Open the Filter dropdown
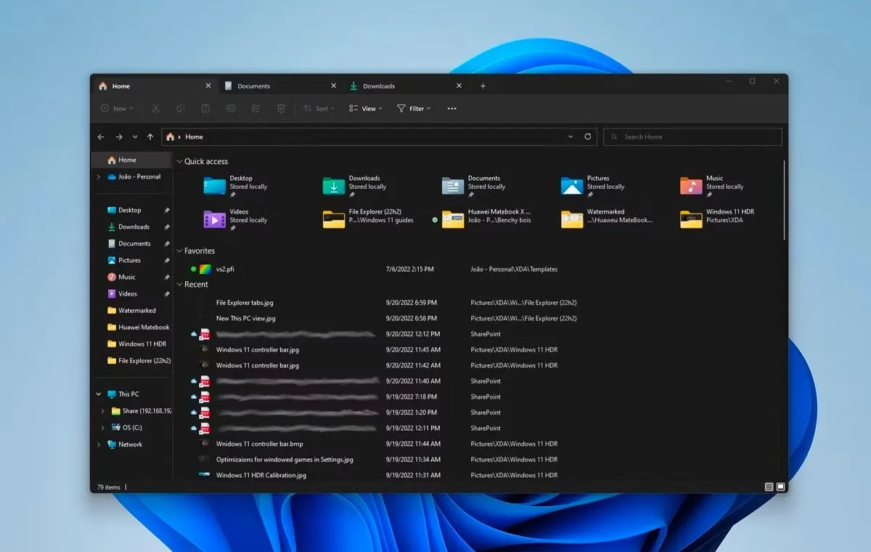Screen dimensions: 871x552 pos(414,108)
